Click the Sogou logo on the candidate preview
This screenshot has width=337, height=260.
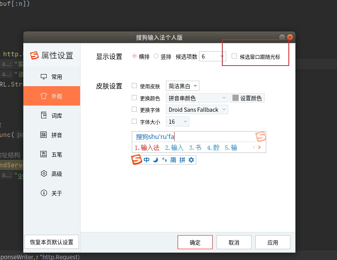click(261, 137)
